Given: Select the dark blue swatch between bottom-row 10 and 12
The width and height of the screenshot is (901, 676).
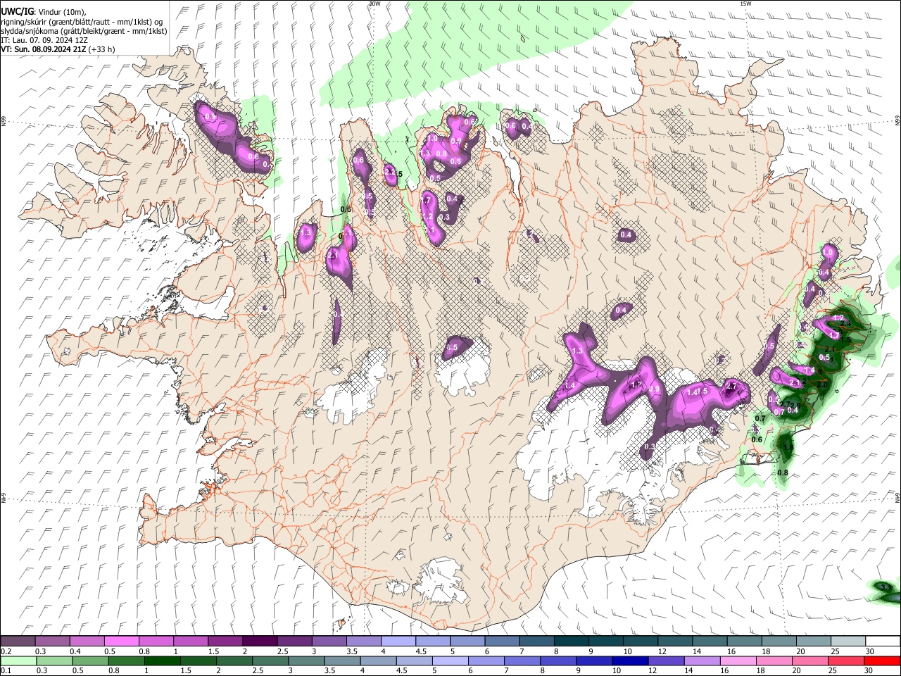Looking at the screenshot, I should 629,661.
